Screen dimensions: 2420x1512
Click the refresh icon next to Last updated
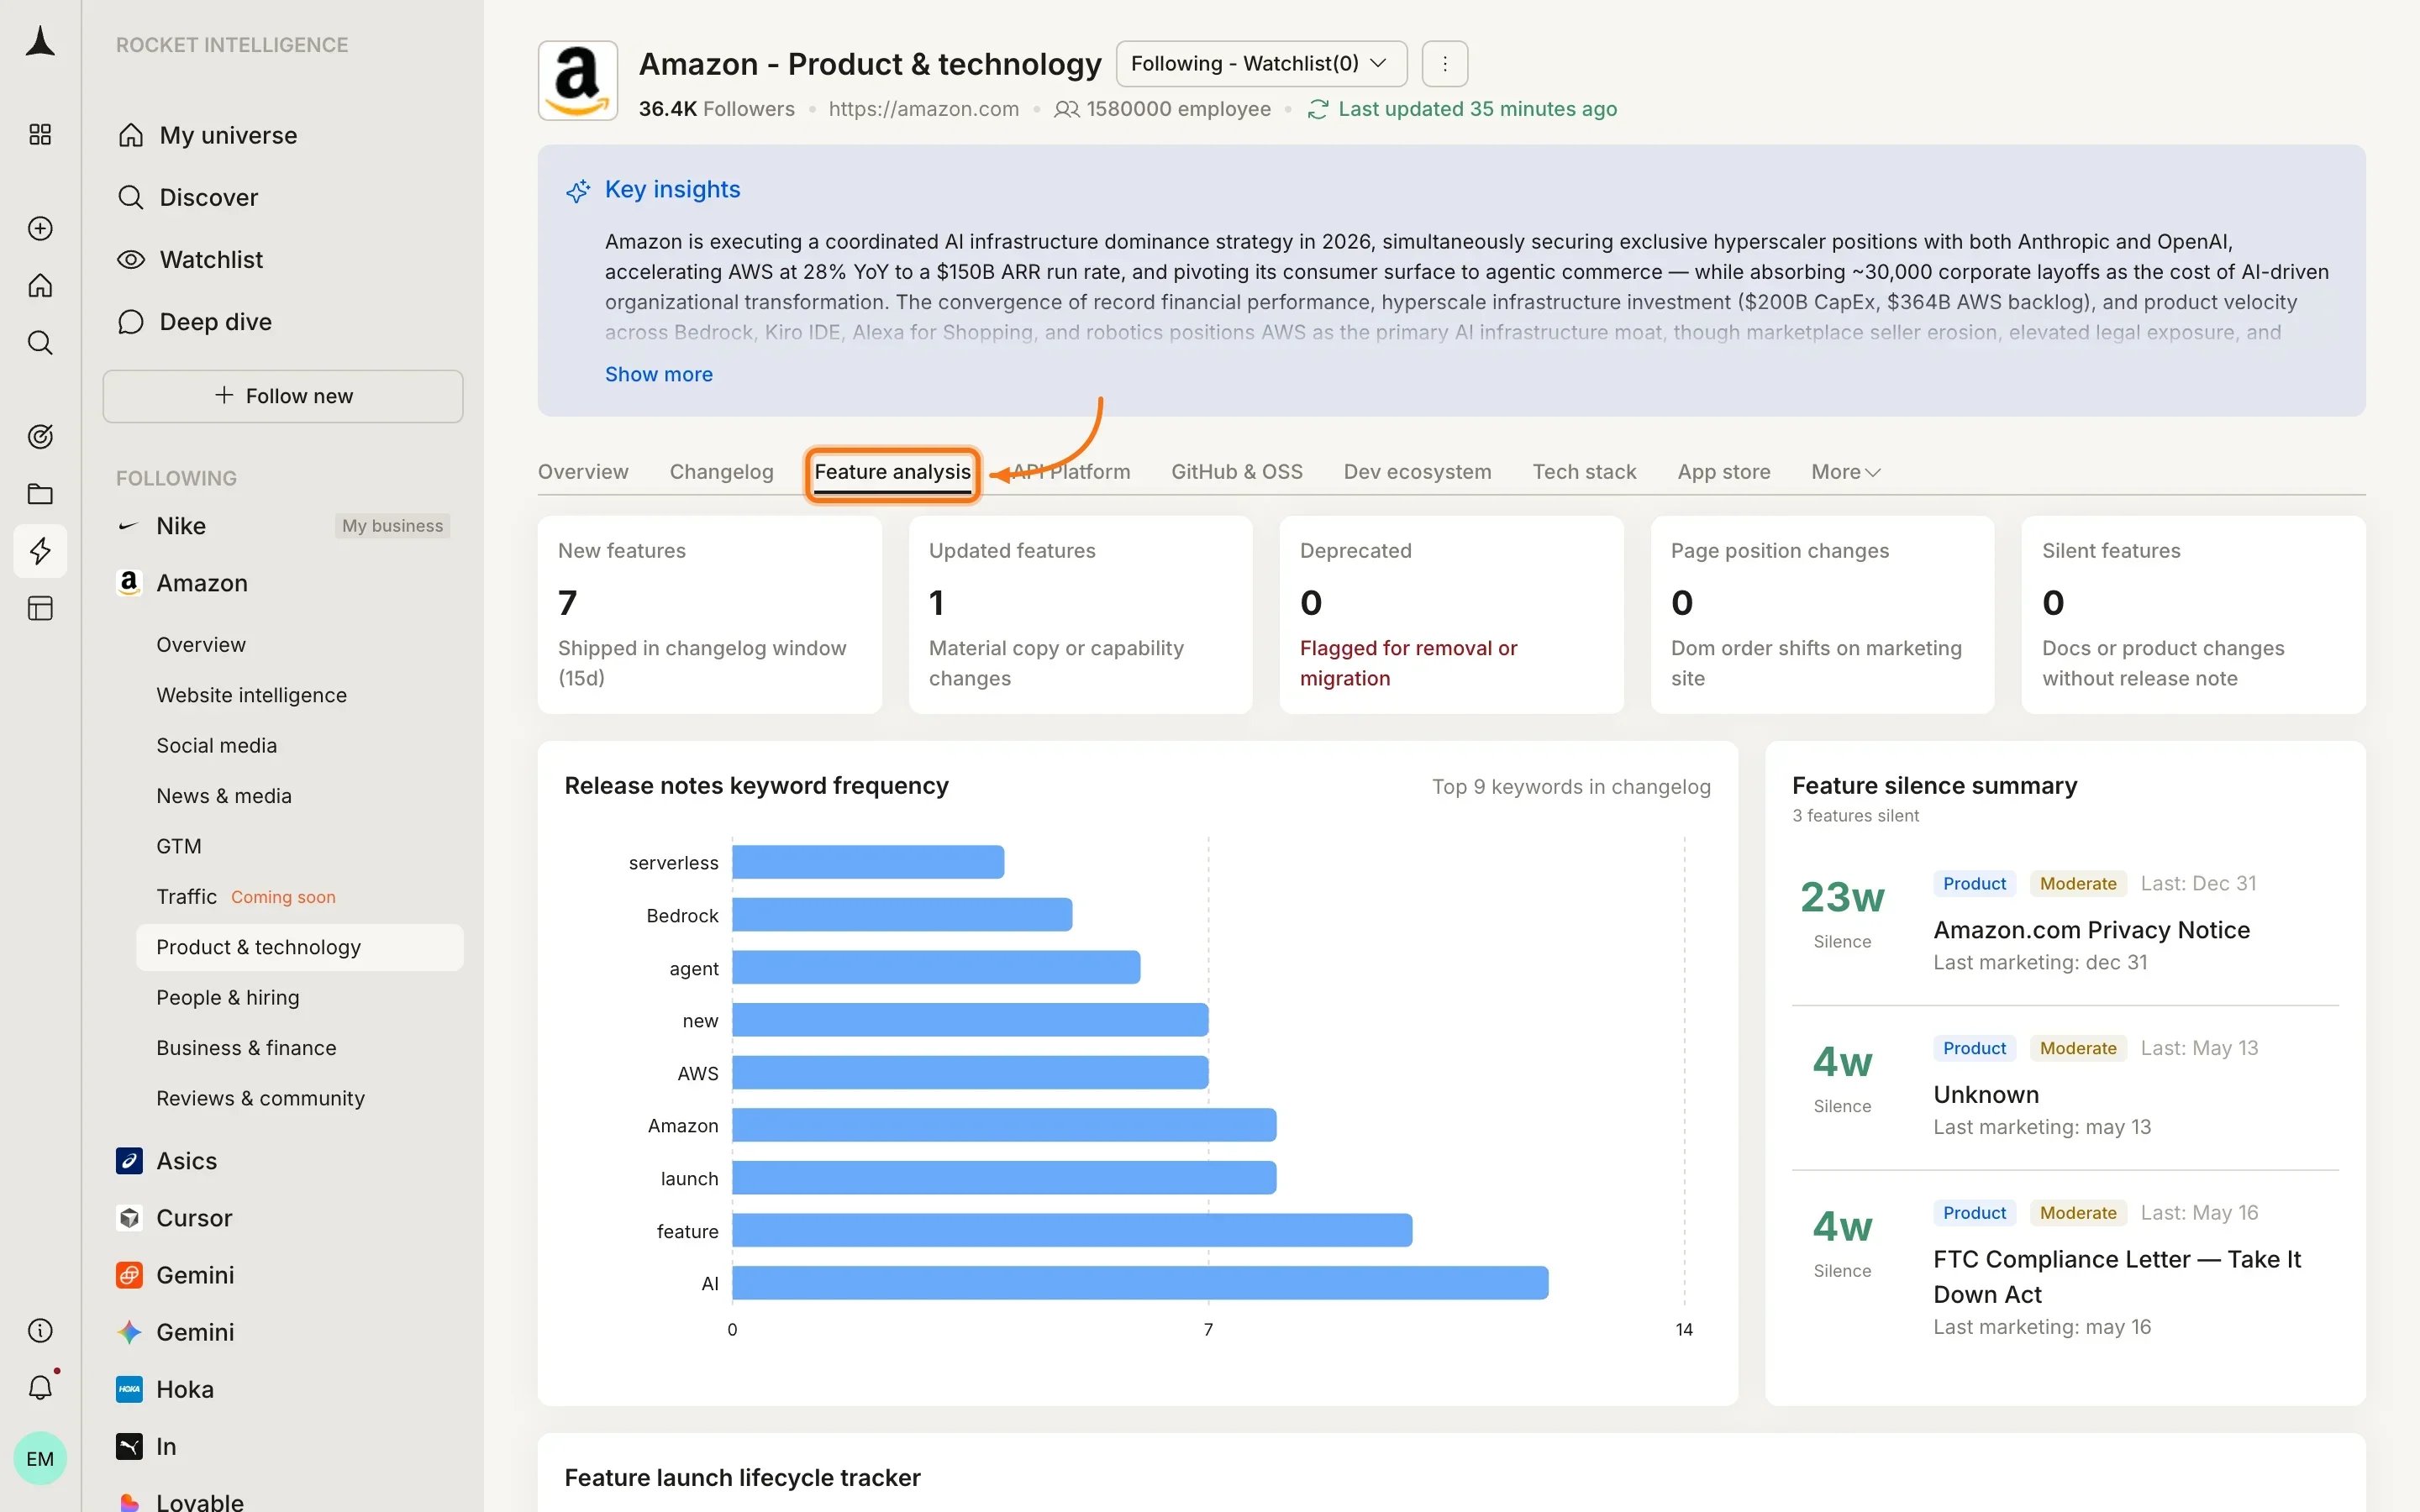coord(1317,109)
